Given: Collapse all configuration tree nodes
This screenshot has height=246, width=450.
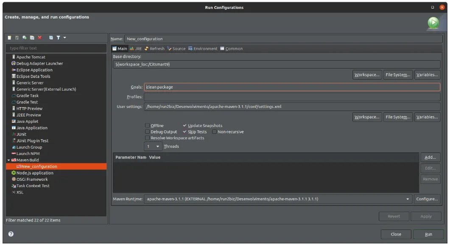Looking at the screenshot, I should (51, 38).
